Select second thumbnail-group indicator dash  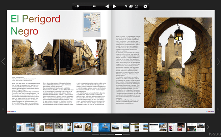click(103, 135)
